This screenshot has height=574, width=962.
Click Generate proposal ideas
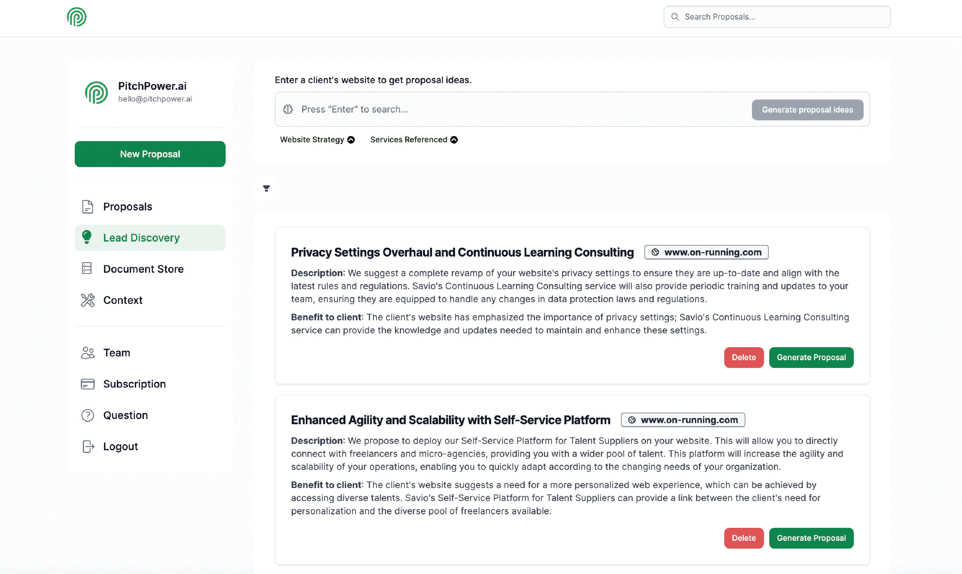[x=807, y=109]
